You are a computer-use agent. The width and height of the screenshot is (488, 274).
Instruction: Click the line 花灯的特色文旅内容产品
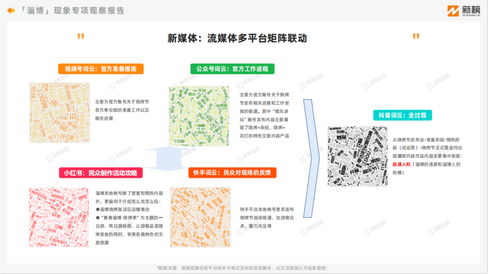[x=264, y=136]
